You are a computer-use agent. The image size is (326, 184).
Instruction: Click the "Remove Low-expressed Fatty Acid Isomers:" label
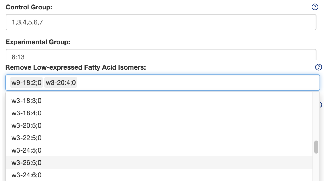click(76, 67)
